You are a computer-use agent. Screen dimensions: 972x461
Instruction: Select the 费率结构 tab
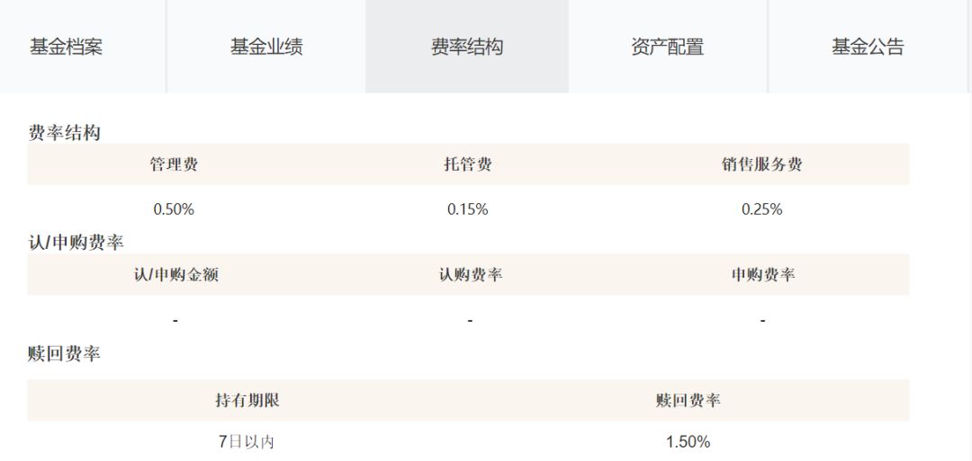coord(466,47)
